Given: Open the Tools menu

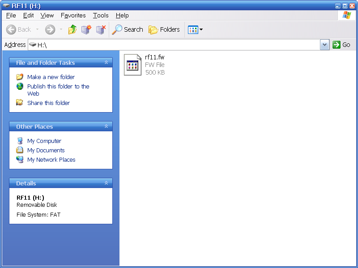Looking at the screenshot, I should 101,15.
